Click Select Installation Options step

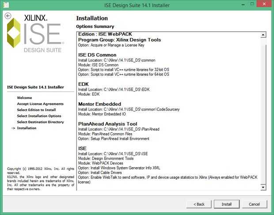point(39,116)
